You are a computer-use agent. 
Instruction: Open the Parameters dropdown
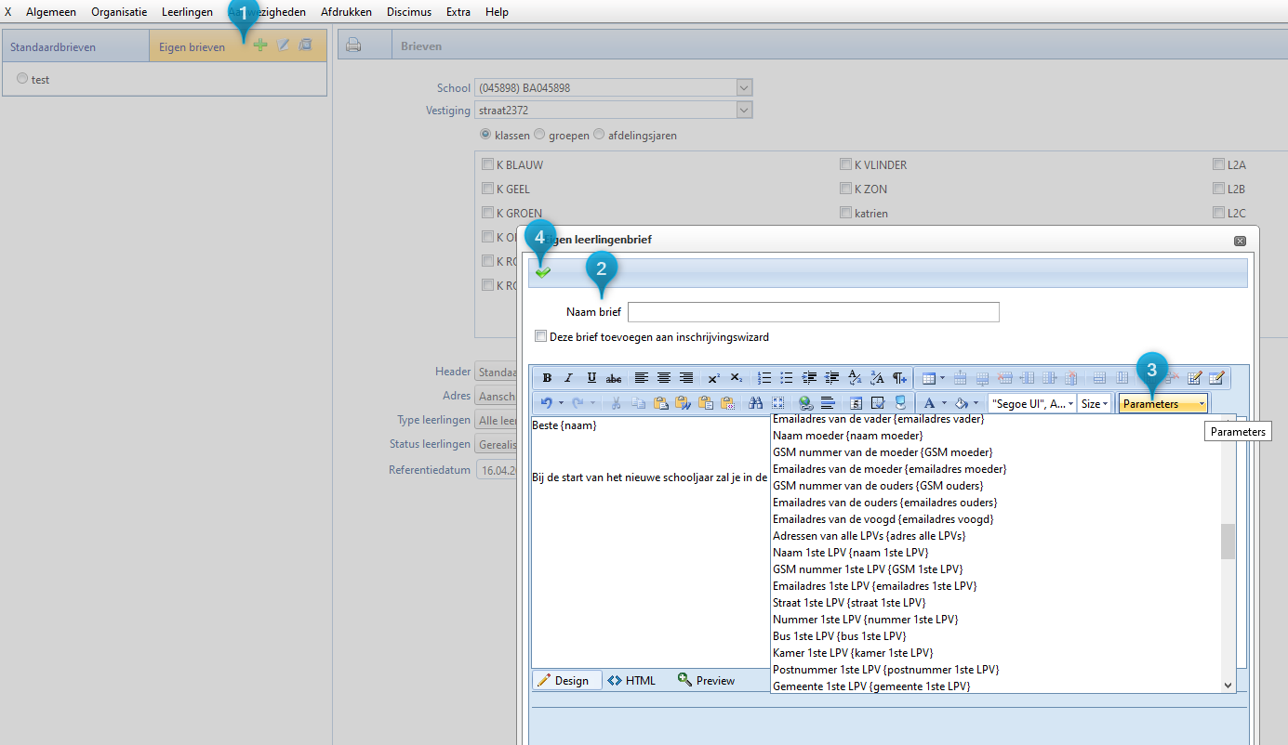[x=1162, y=403]
